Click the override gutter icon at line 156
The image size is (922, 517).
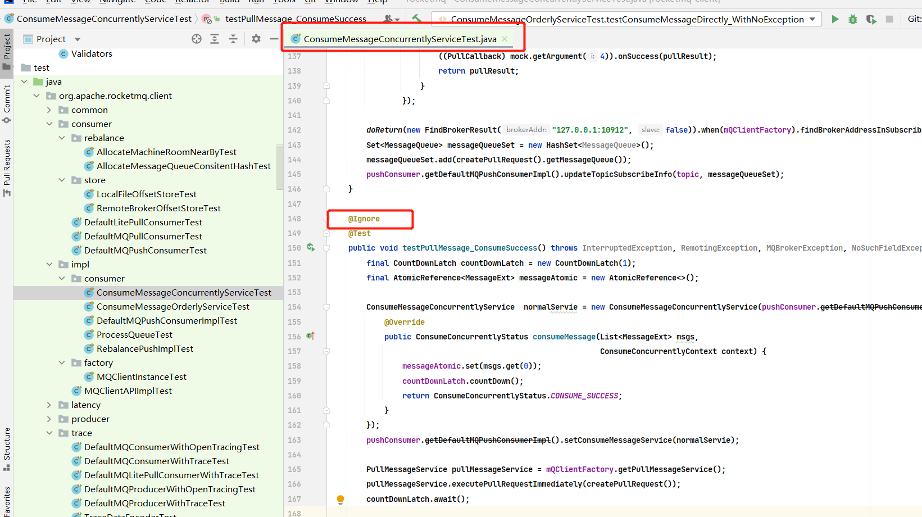coord(310,336)
